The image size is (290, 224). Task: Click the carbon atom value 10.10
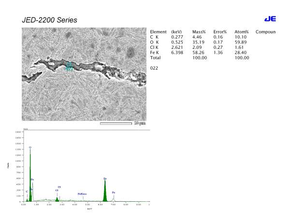(x=241, y=37)
